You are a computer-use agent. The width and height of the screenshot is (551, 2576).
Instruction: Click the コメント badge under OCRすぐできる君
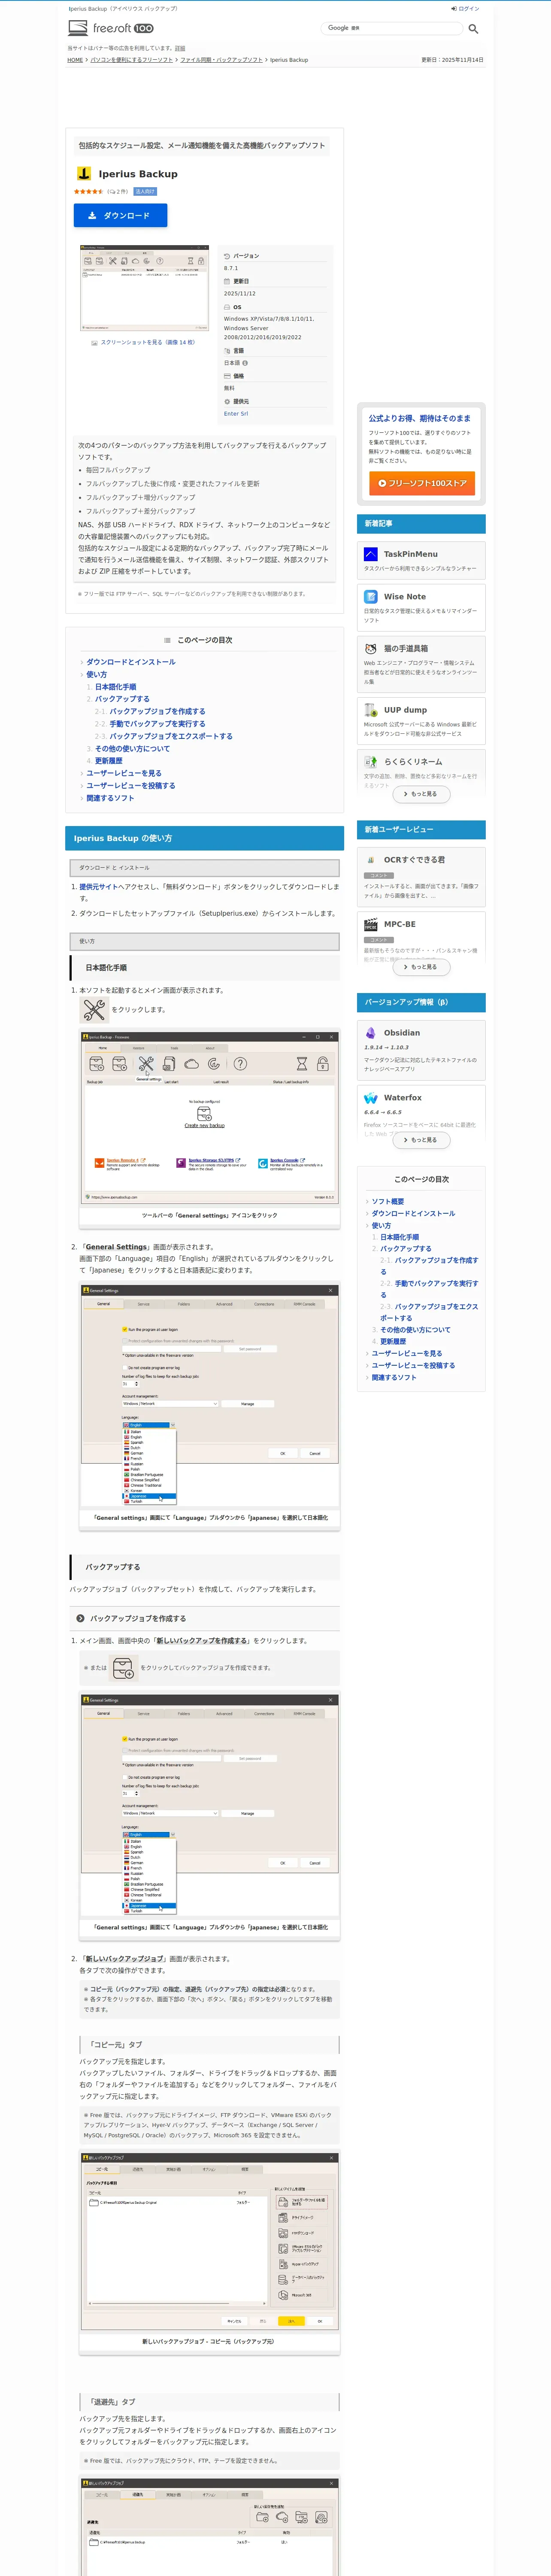[378, 875]
